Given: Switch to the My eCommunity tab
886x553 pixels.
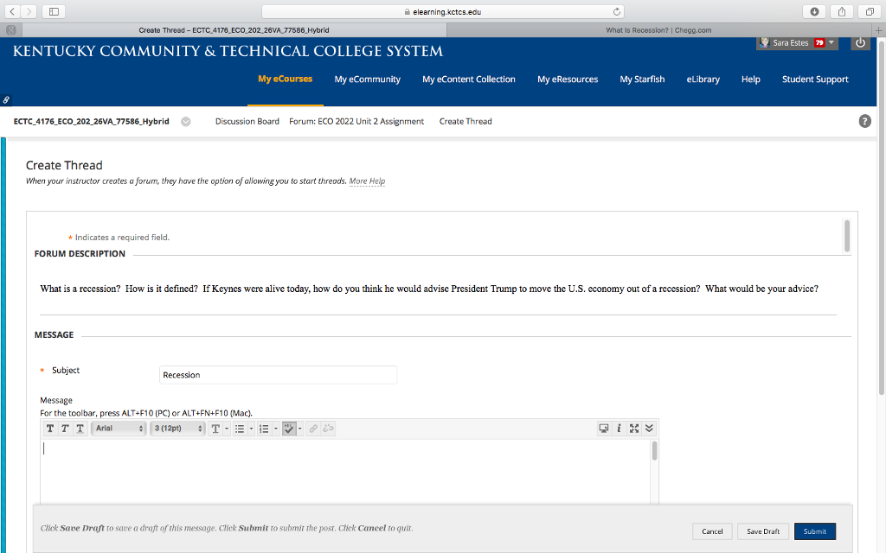Looking at the screenshot, I should pyautogui.click(x=367, y=79).
